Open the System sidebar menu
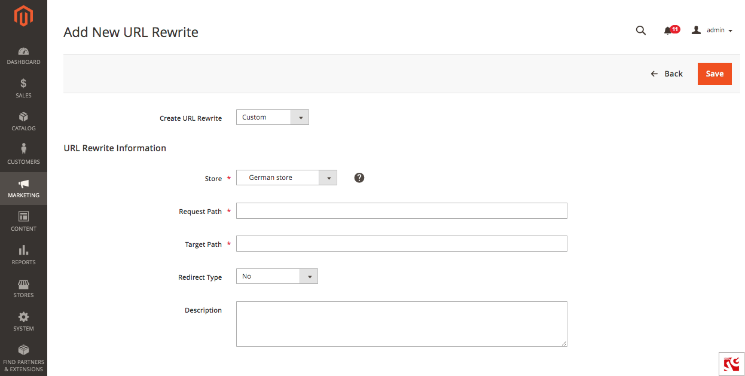Image resolution: width=745 pixels, height=376 pixels. click(x=23, y=322)
